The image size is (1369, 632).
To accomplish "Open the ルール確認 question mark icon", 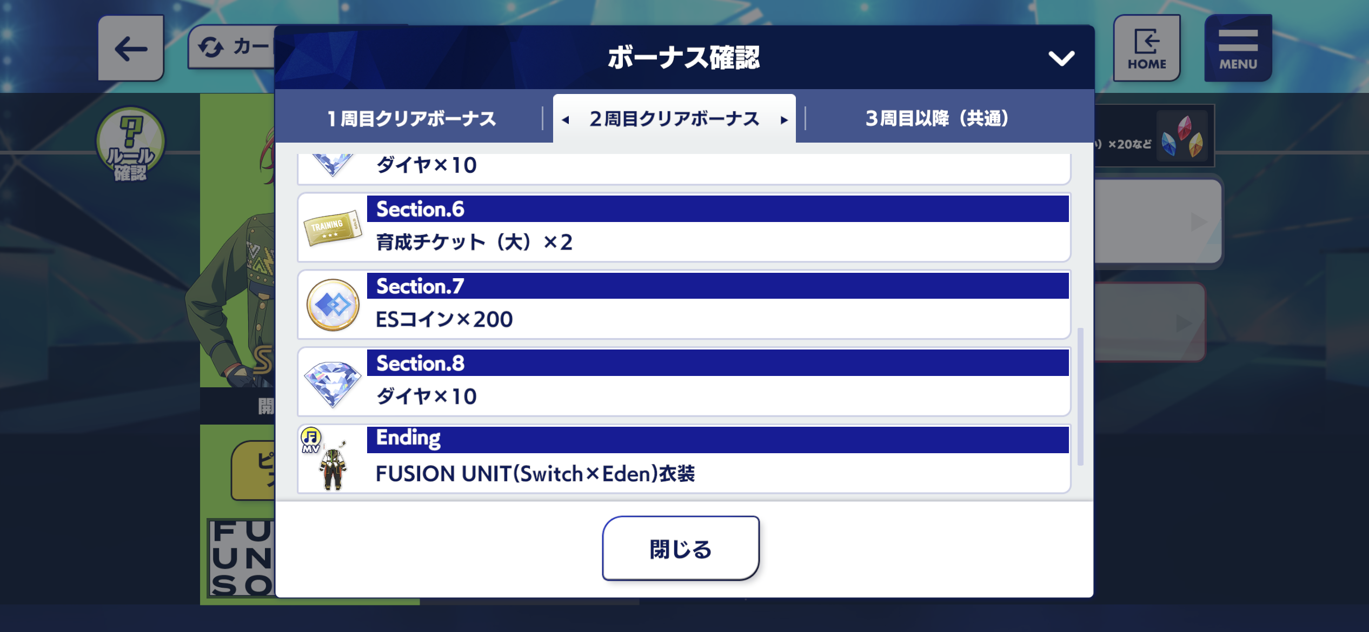I will tap(130, 144).
